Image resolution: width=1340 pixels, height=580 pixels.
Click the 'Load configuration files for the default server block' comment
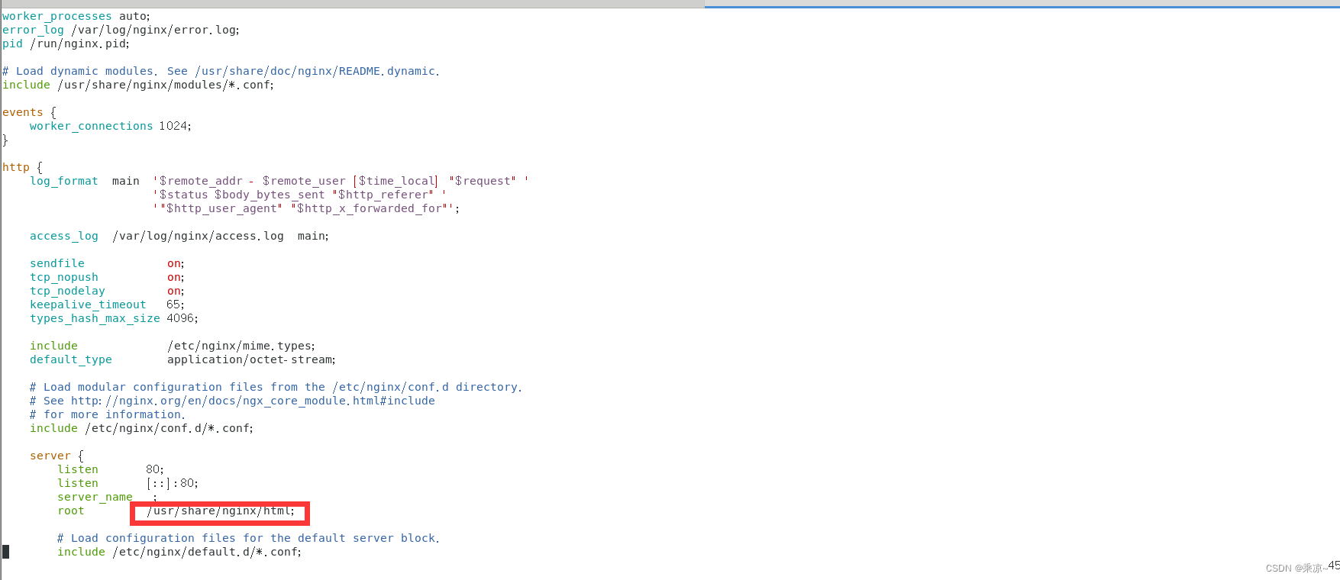[248, 538]
